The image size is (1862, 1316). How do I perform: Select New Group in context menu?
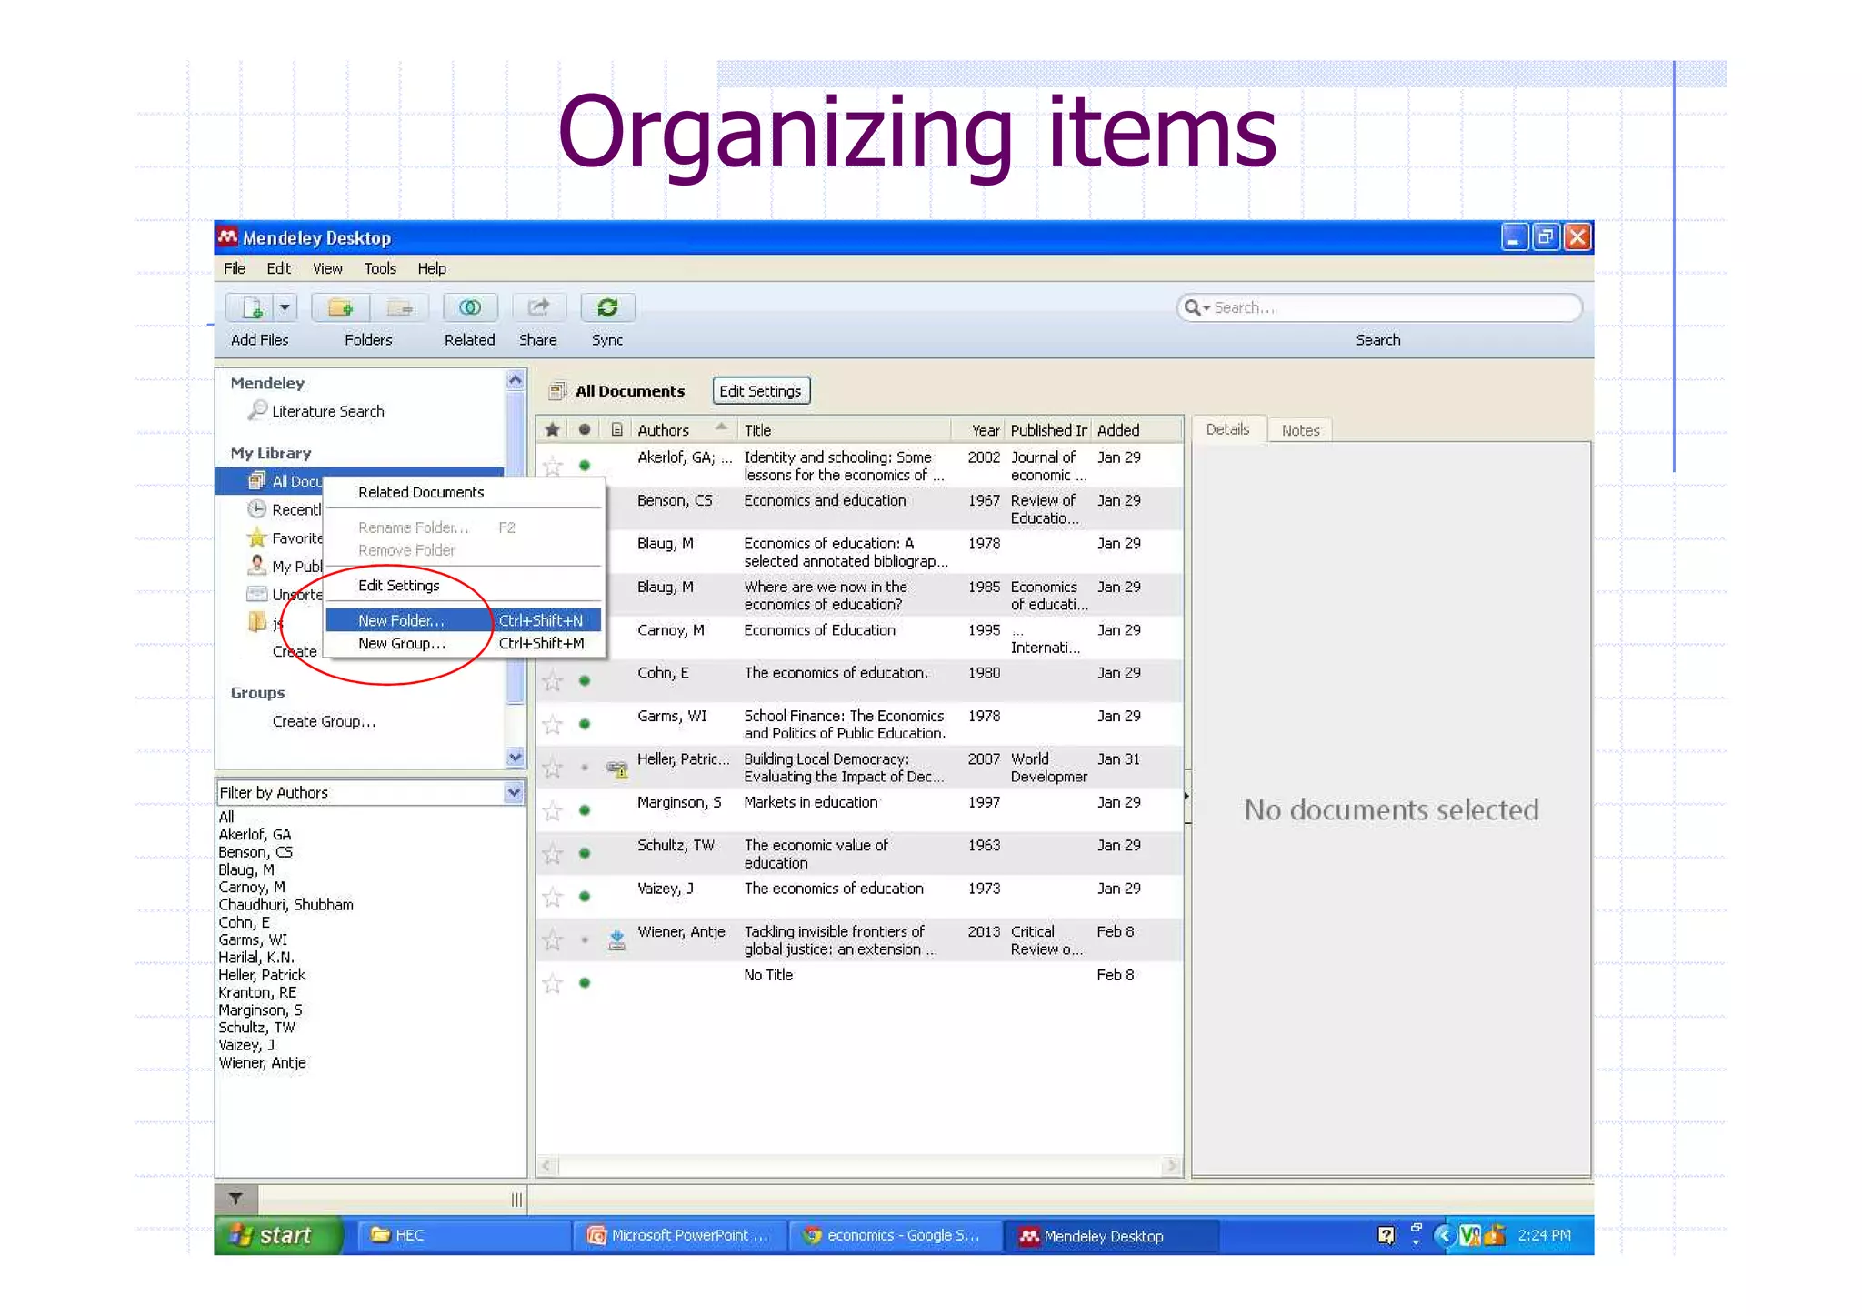(463, 643)
